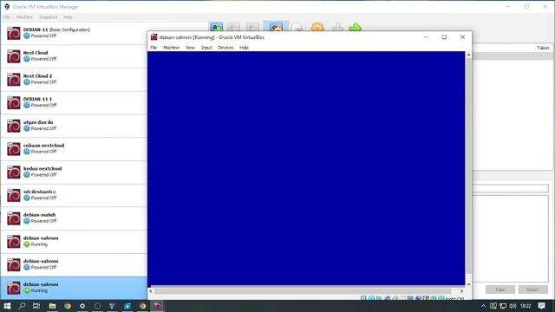Click the network tray icon
This screenshot has width=555, height=312.
pos(503,306)
